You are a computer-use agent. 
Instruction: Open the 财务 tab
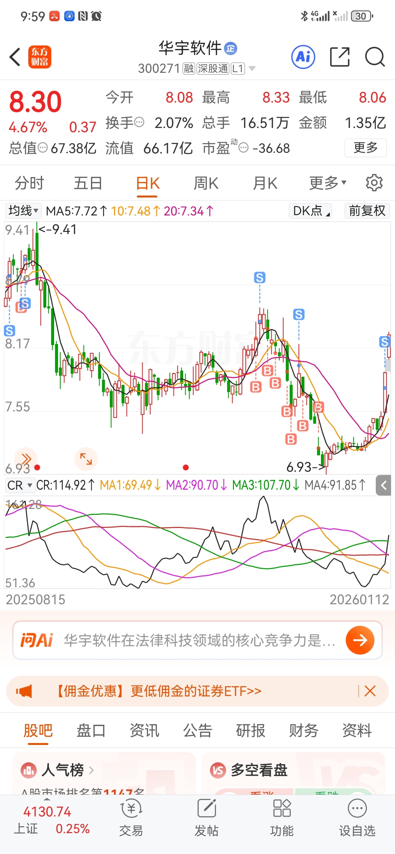tap(304, 730)
